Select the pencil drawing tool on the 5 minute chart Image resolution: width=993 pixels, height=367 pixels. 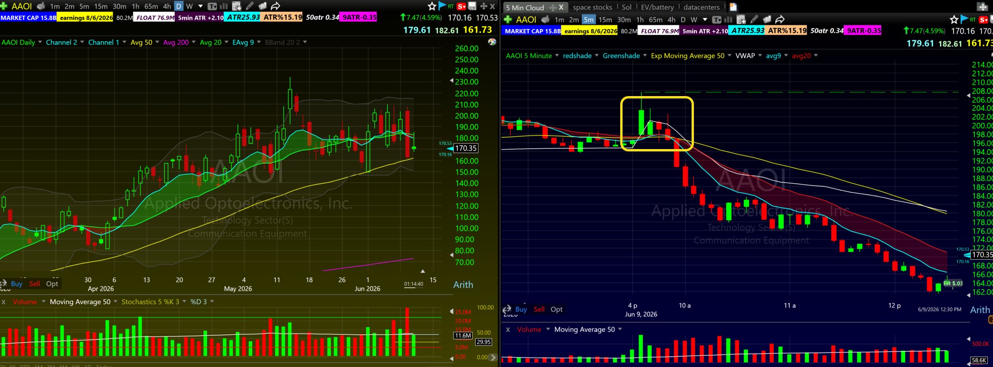click(x=754, y=19)
